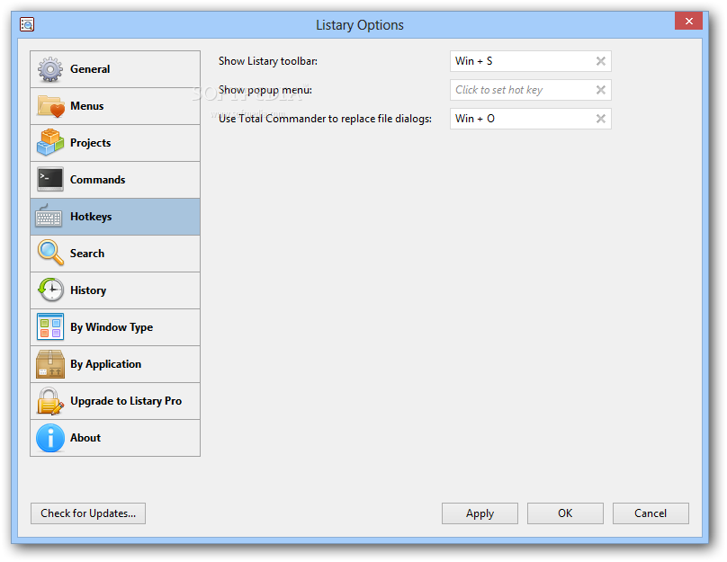Apply the hotkey changes

click(480, 513)
